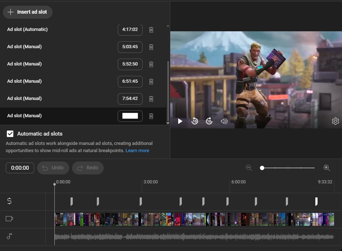
Task: Click the Insert ad slot button
Action: point(28,12)
